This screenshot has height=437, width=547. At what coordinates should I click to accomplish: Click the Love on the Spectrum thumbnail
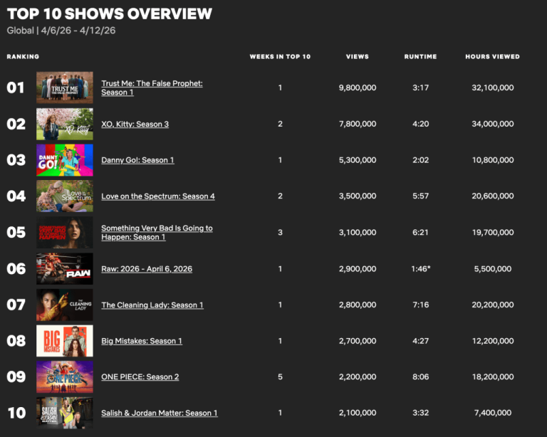(x=65, y=196)
